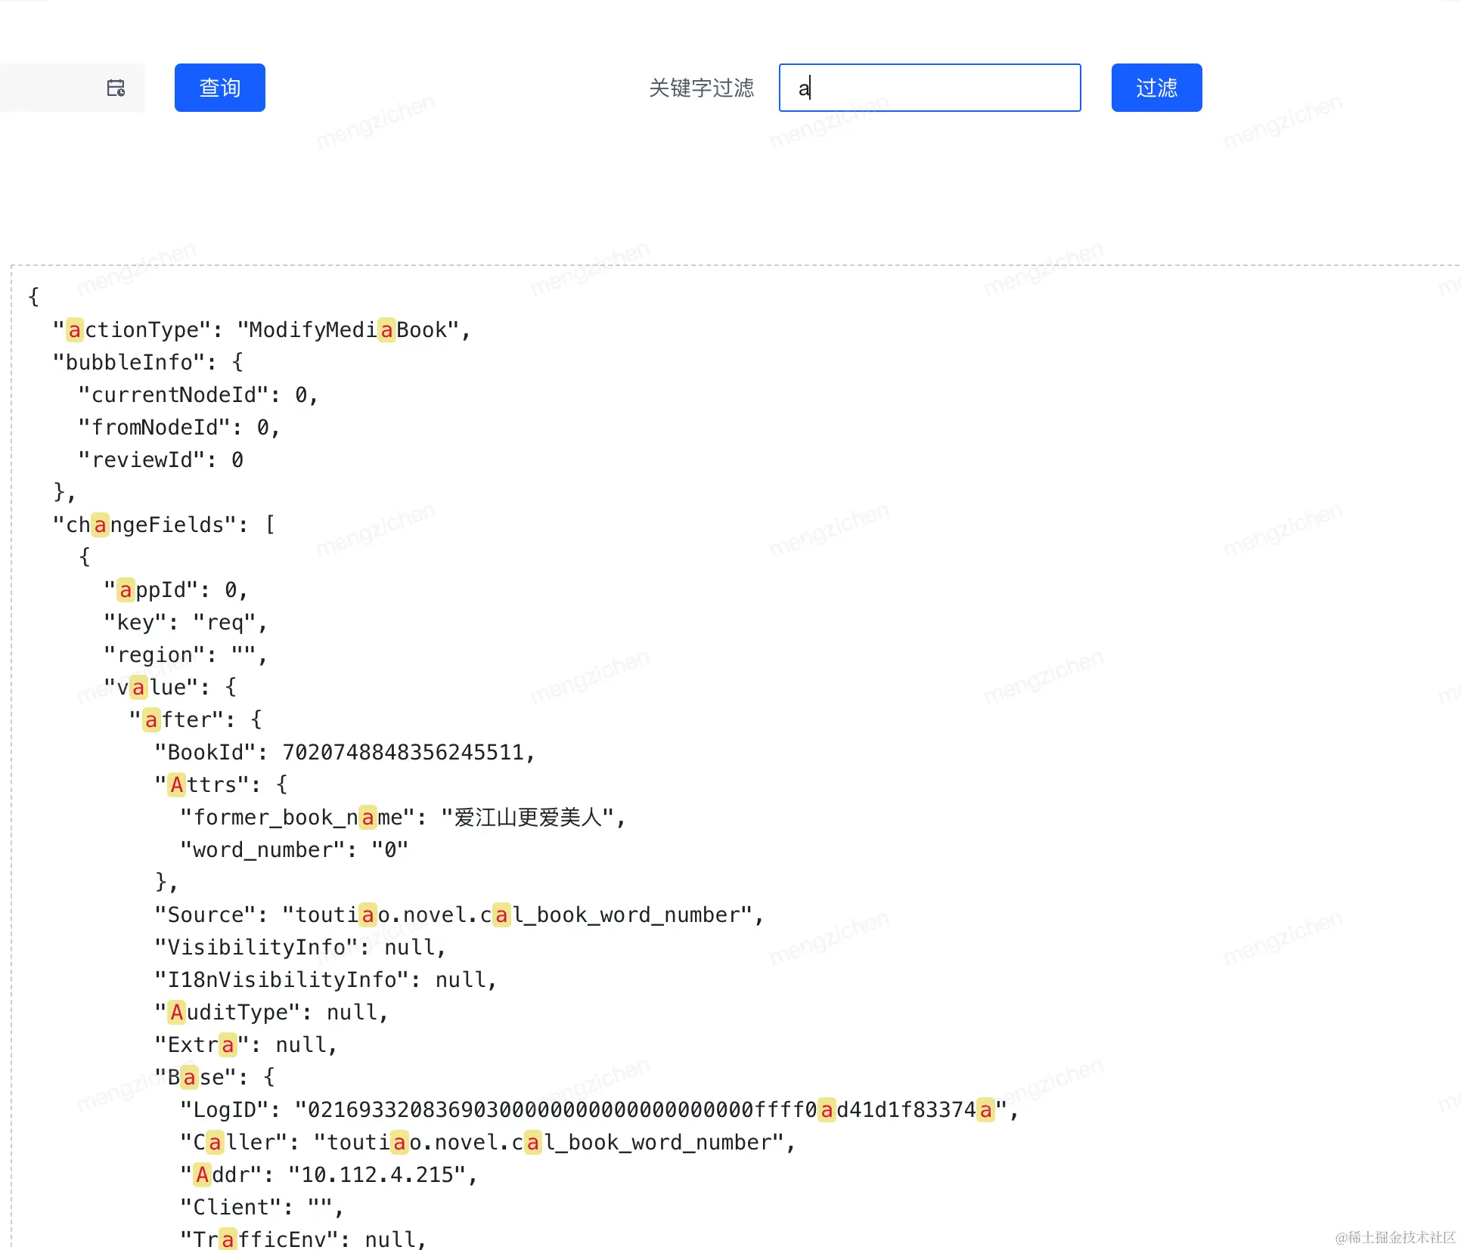Viewport: 1461px width, 1250px height.
Task: Select the "appId" key line
Action: tap(175, 590)
